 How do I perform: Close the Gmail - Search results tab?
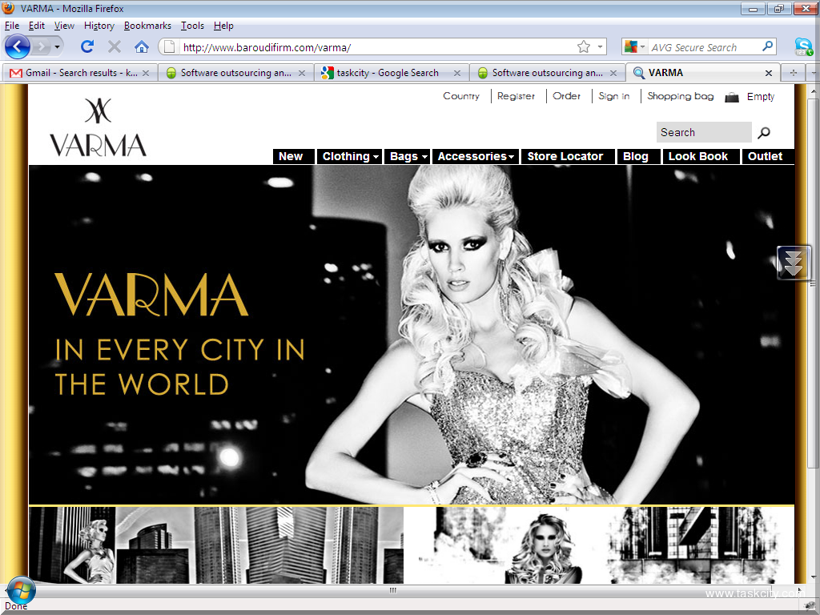click(146, 73)
